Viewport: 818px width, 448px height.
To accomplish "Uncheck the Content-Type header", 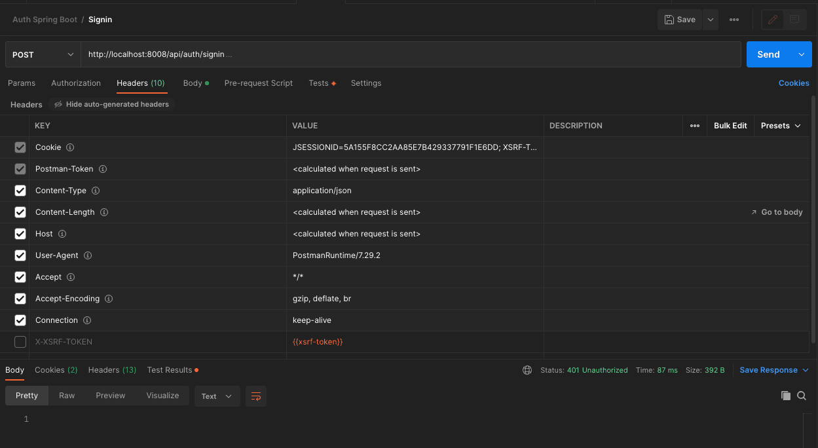I will tap(20, 191).
